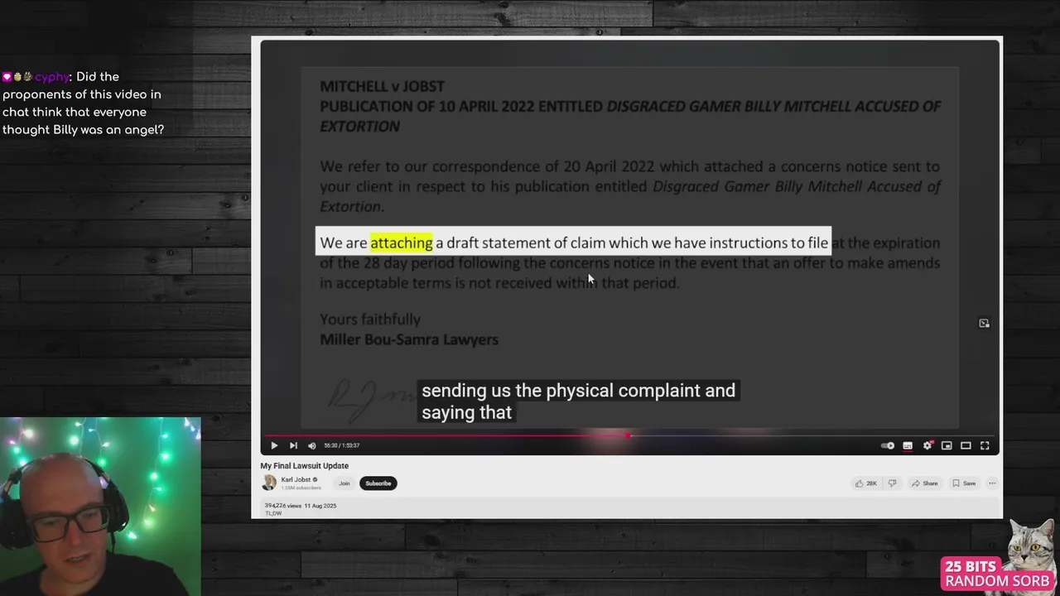Click the highlighted word 'attaching' in video

coord(402,243)
